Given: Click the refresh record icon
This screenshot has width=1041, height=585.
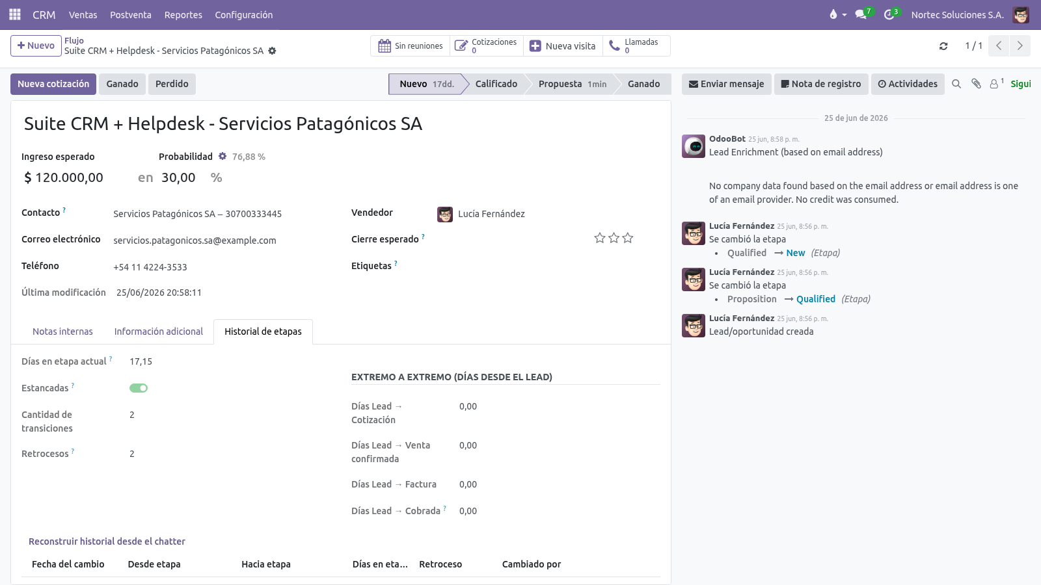Looking at the screenshot, I should 943,46.
